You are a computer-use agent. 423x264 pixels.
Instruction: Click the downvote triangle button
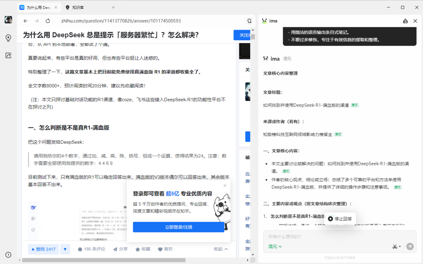click(65, 249)
